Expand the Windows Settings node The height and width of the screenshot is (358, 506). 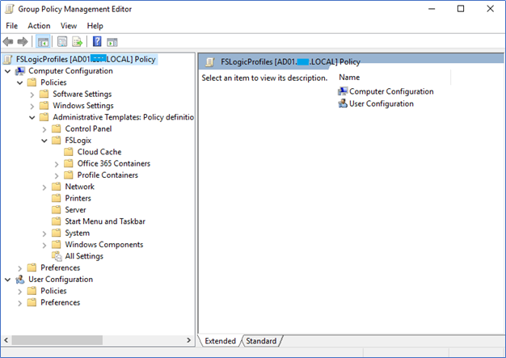[x=32, y=106]
